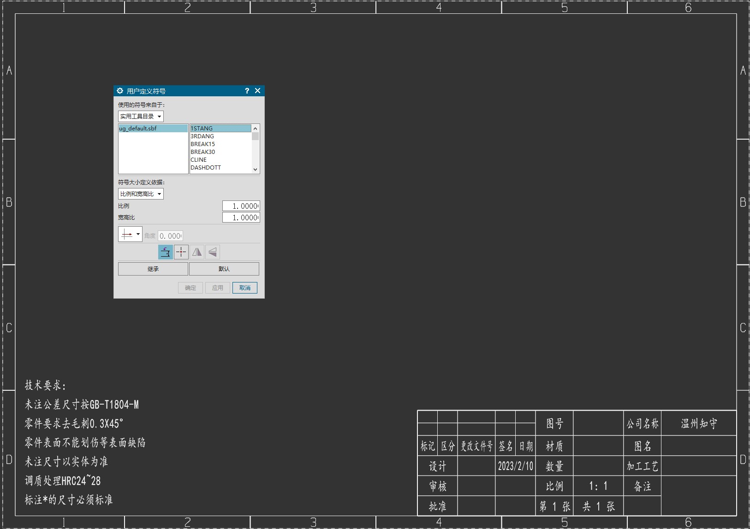The height and width of the screenshot is (529, 750).
Task: Click the 审核 cell in the title block
Action: tap(437, 486)
